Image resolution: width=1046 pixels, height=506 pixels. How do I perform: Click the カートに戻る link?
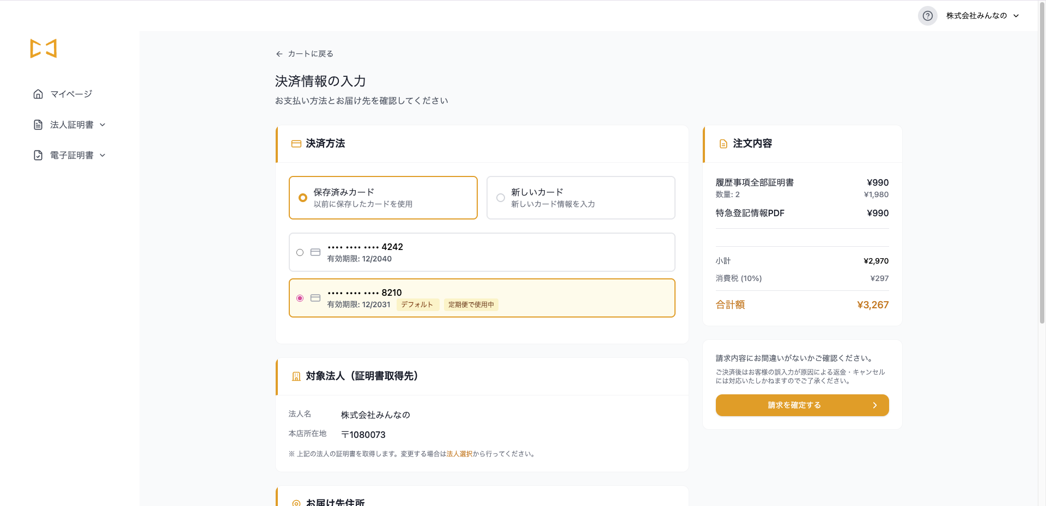coord(305,54)
